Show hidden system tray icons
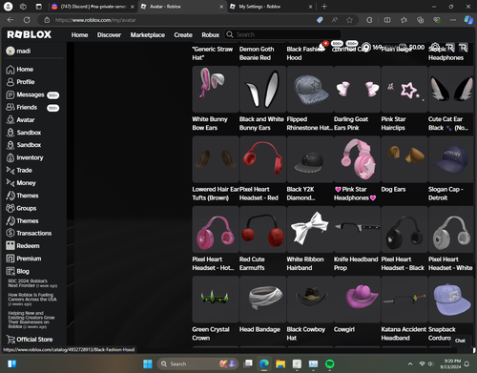 click(410, 363)
